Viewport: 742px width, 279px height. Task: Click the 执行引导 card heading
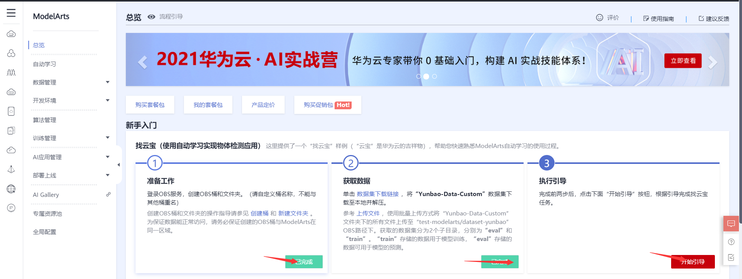(553, 181)
